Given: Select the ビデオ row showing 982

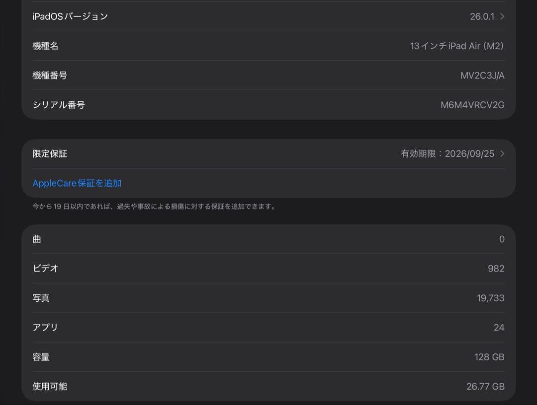Looking at the screenshot, I should tap(268, 268).
